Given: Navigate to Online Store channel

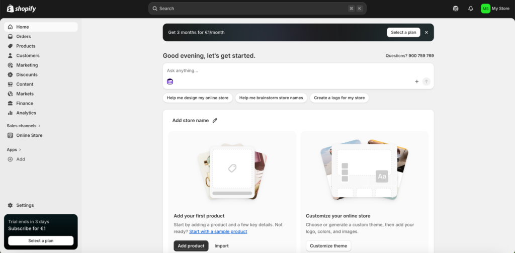Looking at the screenshot, I should pos(29,135).
